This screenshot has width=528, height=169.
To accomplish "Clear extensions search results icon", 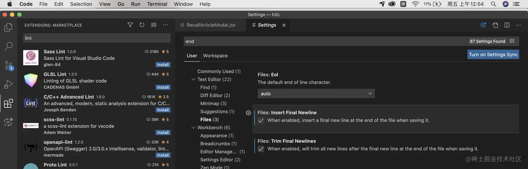I will coord(154,25).
